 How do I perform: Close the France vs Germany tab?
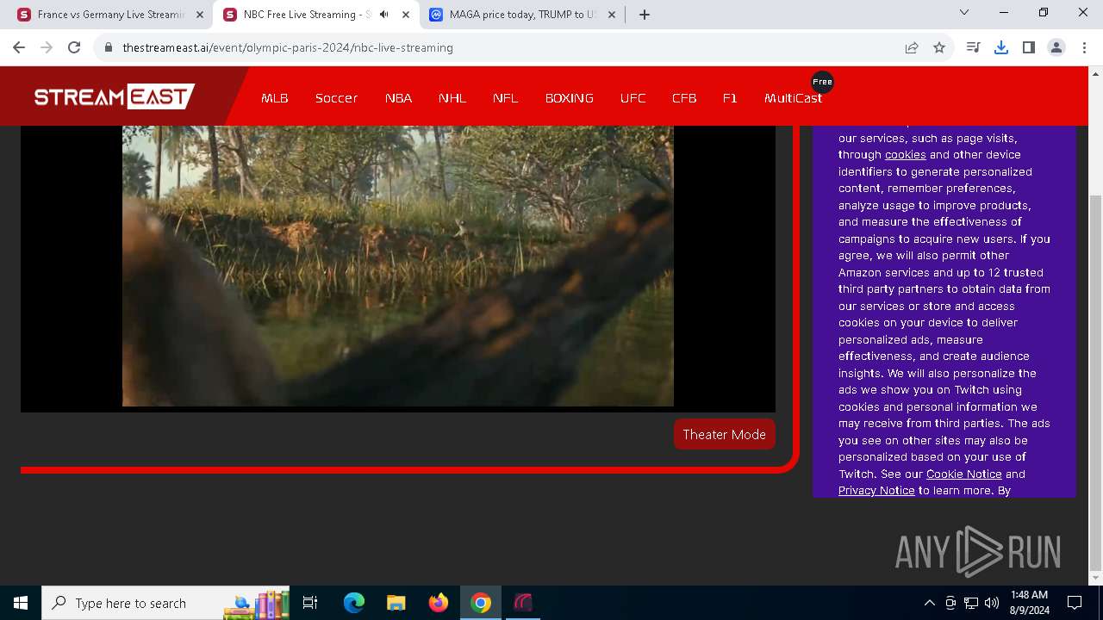[199, 15]
